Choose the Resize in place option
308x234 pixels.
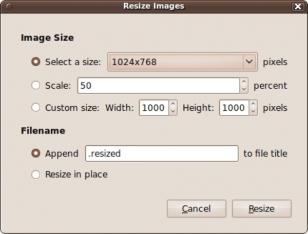point(36,174)
